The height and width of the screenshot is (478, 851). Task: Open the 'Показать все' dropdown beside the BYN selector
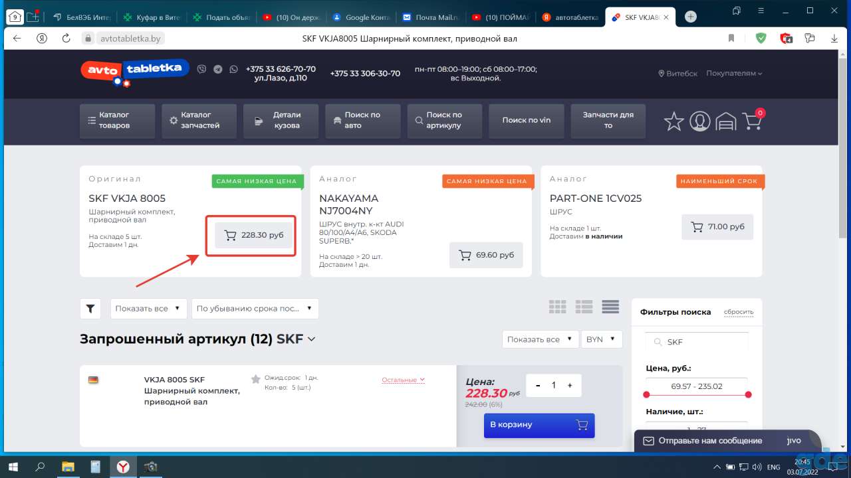point(540,339)
